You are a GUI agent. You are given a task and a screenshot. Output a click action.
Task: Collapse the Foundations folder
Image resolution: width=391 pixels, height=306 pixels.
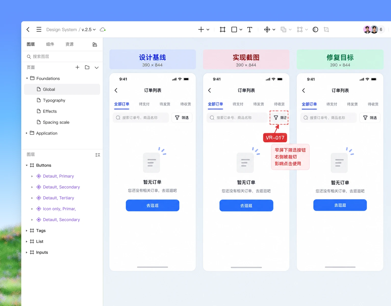[x=27, y=78]
